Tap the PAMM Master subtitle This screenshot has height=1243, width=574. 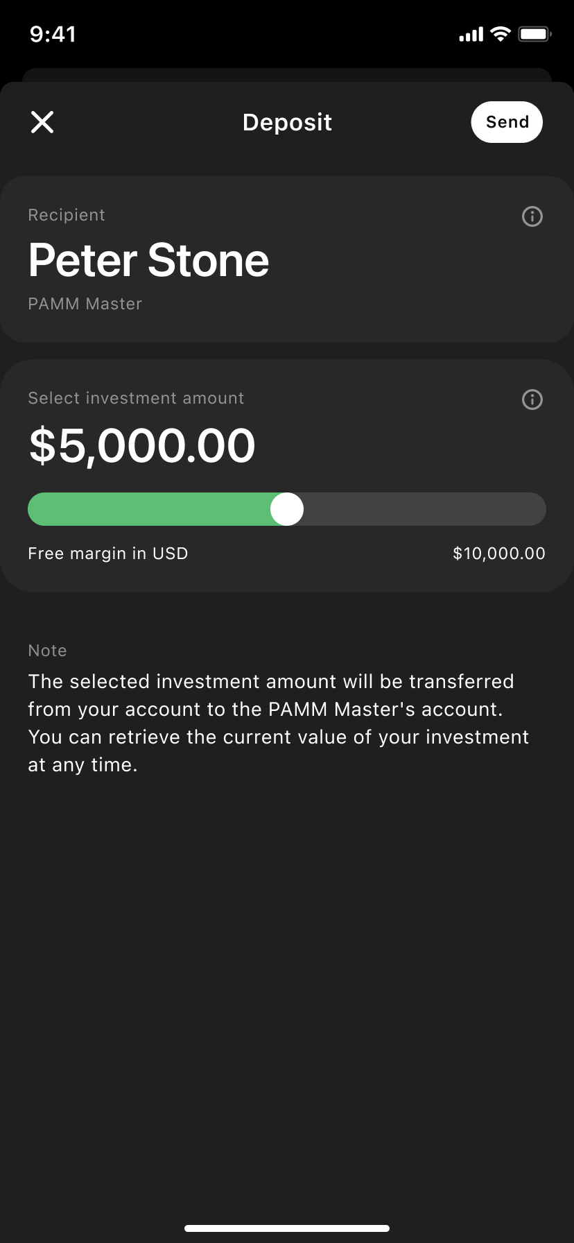click(x=85, y=304)
